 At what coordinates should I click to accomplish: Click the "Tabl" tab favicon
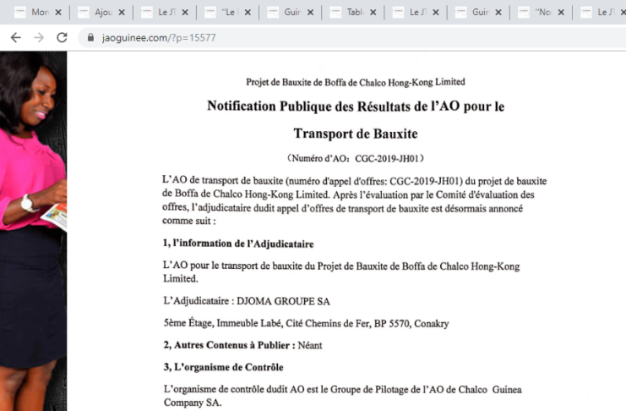(335, 13)
